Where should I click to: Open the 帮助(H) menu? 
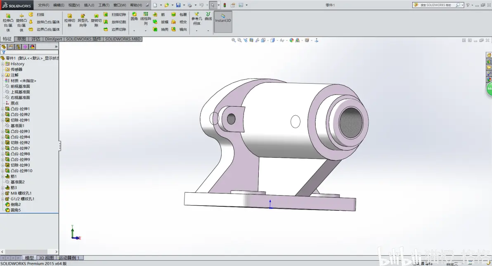136,5
